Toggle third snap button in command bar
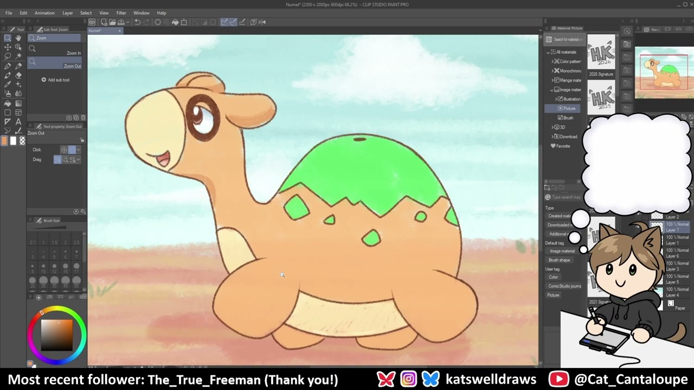The height and width of the screenshot is (390, 694). point(242,22)
